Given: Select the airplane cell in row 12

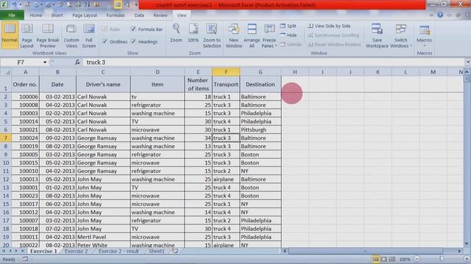Looking at the screenshot, I should [x=226, y=179].
